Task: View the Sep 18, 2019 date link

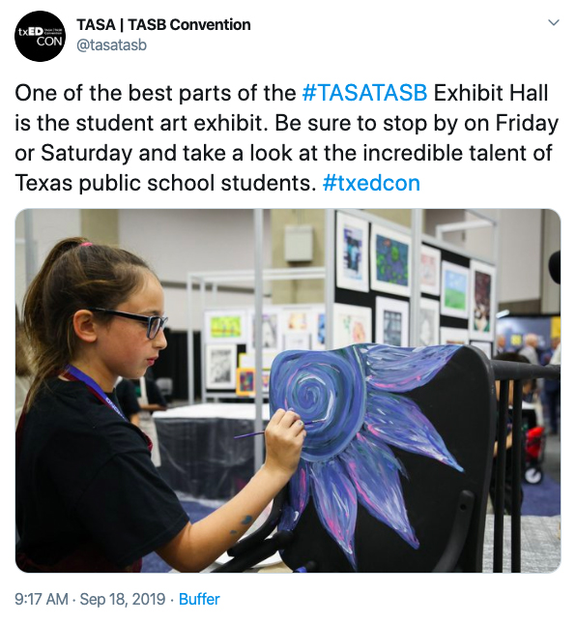Action: (123, 599)
